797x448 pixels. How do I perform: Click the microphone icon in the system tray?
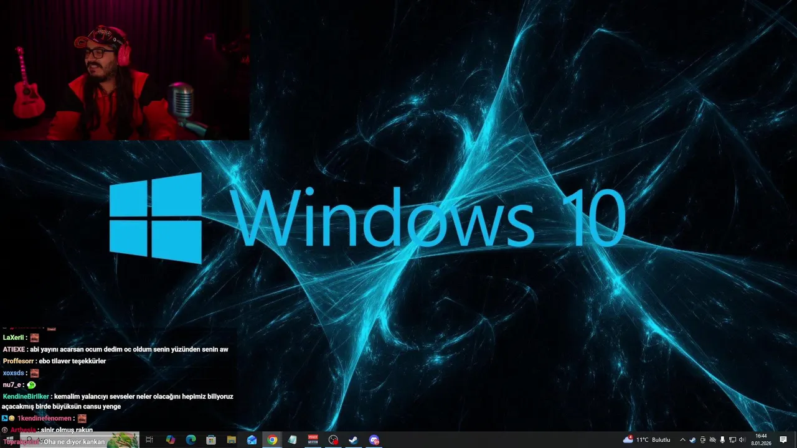[722, 440]
